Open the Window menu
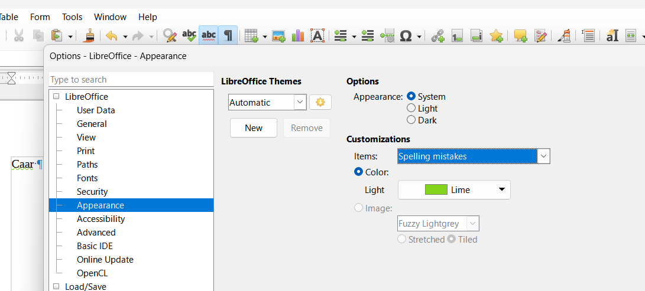Image resolution: width=645 pixels, height=291 pixels. click(110, 17)
